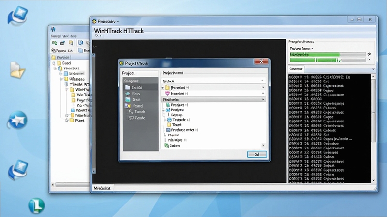
Task: Click the back window horizontal scrollbar left arrow
Action: [53, 184]
